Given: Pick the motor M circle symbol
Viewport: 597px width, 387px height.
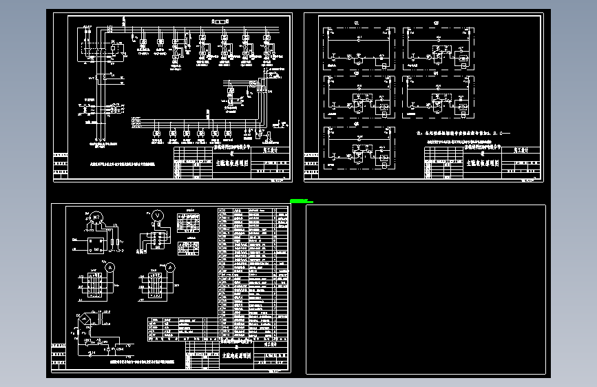Looking at the screenshot, I should pyautogui.click(x=96, y=218).
